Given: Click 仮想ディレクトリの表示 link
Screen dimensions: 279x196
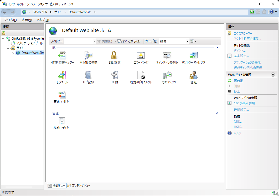Looking at the screenshot, I should tap(248, 68).
